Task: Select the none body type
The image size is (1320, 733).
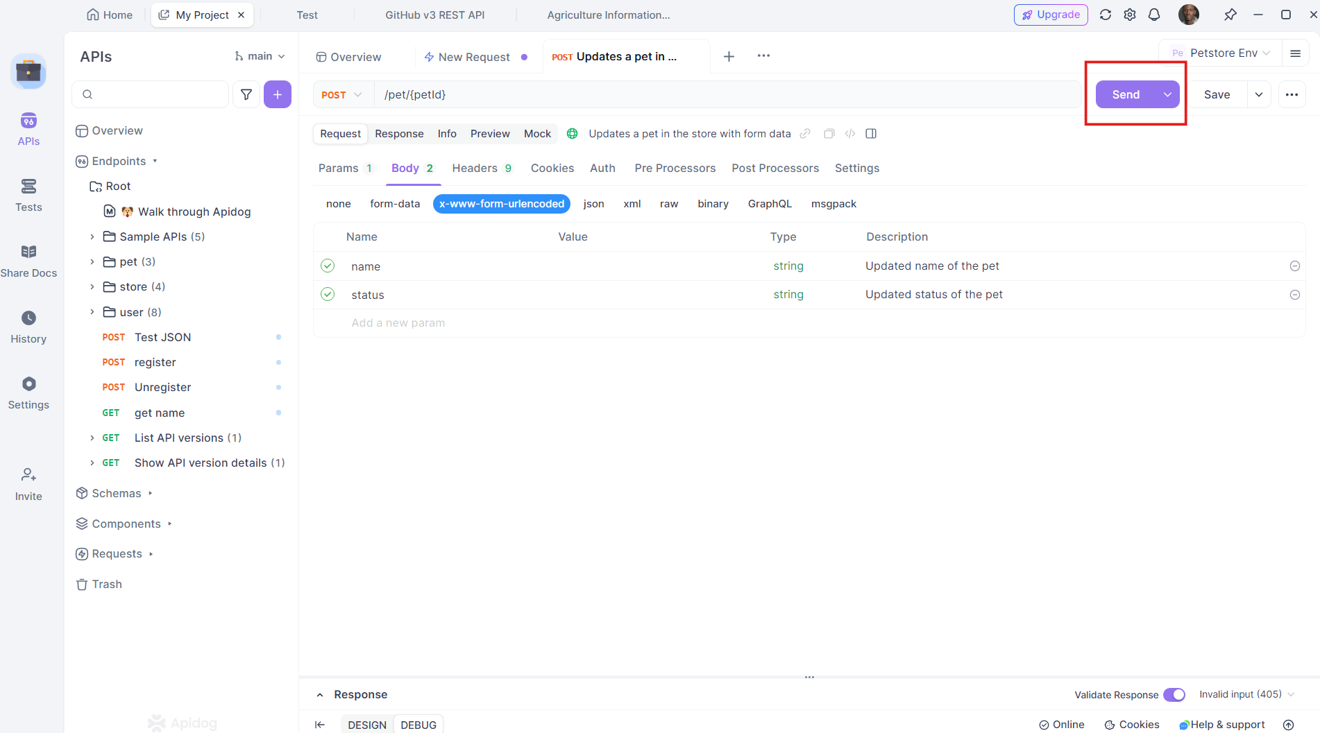Action: coord(339,204)
